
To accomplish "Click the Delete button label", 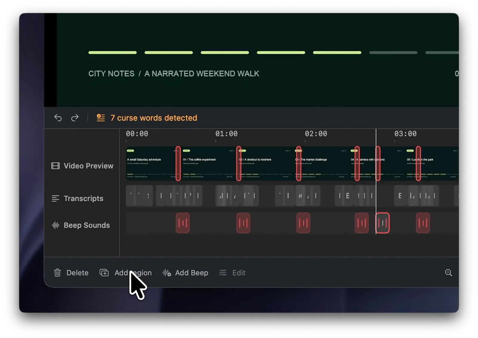I will 77,273.
